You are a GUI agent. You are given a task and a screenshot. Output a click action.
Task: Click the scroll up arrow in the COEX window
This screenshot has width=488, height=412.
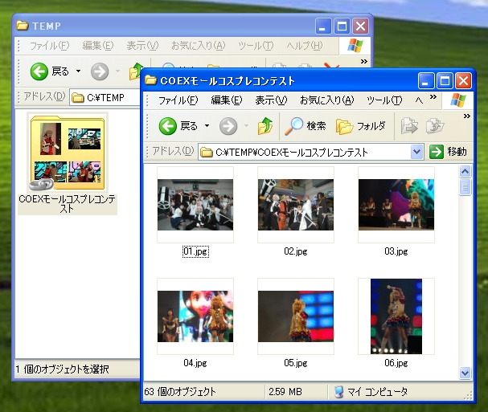click(x=465, y=171)
